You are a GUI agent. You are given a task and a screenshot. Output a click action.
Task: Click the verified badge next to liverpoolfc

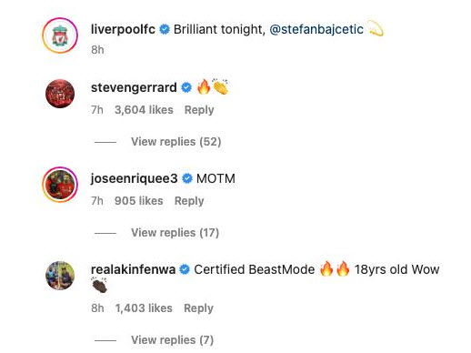click(165, 29)
